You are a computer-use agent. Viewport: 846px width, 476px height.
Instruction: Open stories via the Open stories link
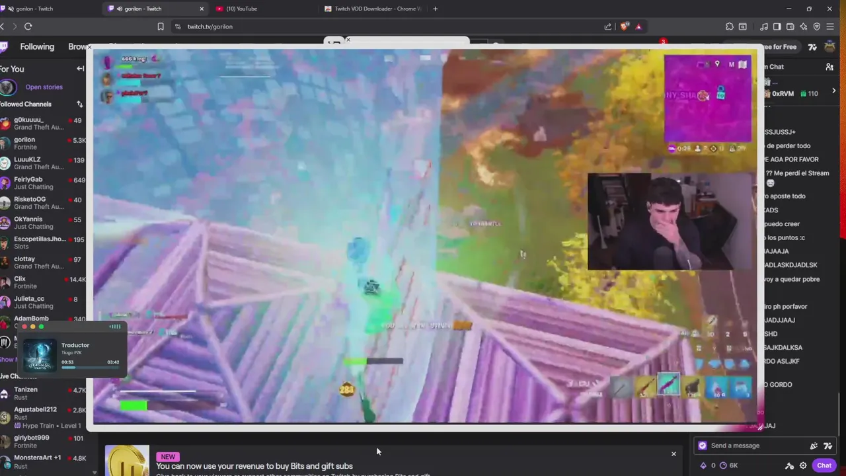[x=44, y=87]
